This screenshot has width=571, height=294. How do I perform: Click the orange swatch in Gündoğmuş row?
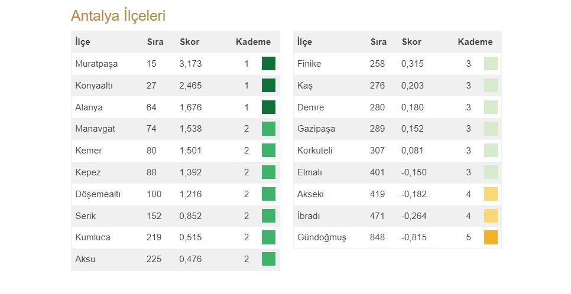click(x=491, y=237)
